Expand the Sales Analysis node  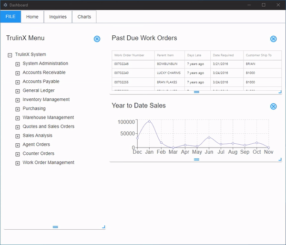tap(18, 136)
